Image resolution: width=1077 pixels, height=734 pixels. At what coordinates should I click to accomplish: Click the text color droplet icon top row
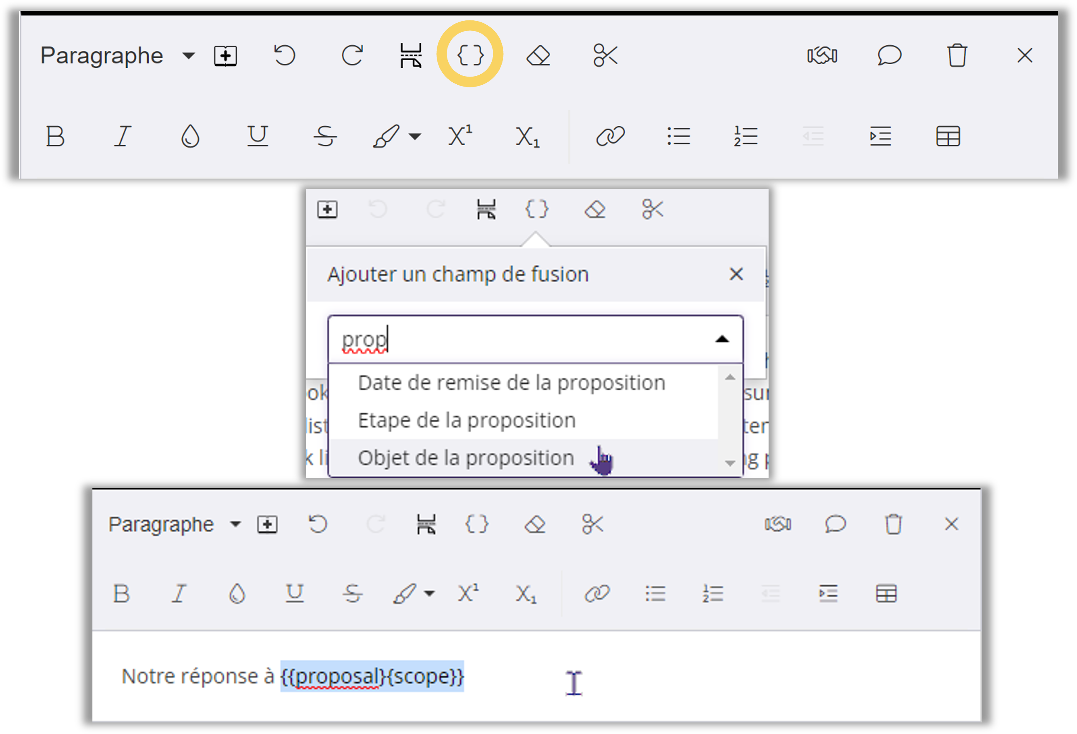(x=190, y=136)
